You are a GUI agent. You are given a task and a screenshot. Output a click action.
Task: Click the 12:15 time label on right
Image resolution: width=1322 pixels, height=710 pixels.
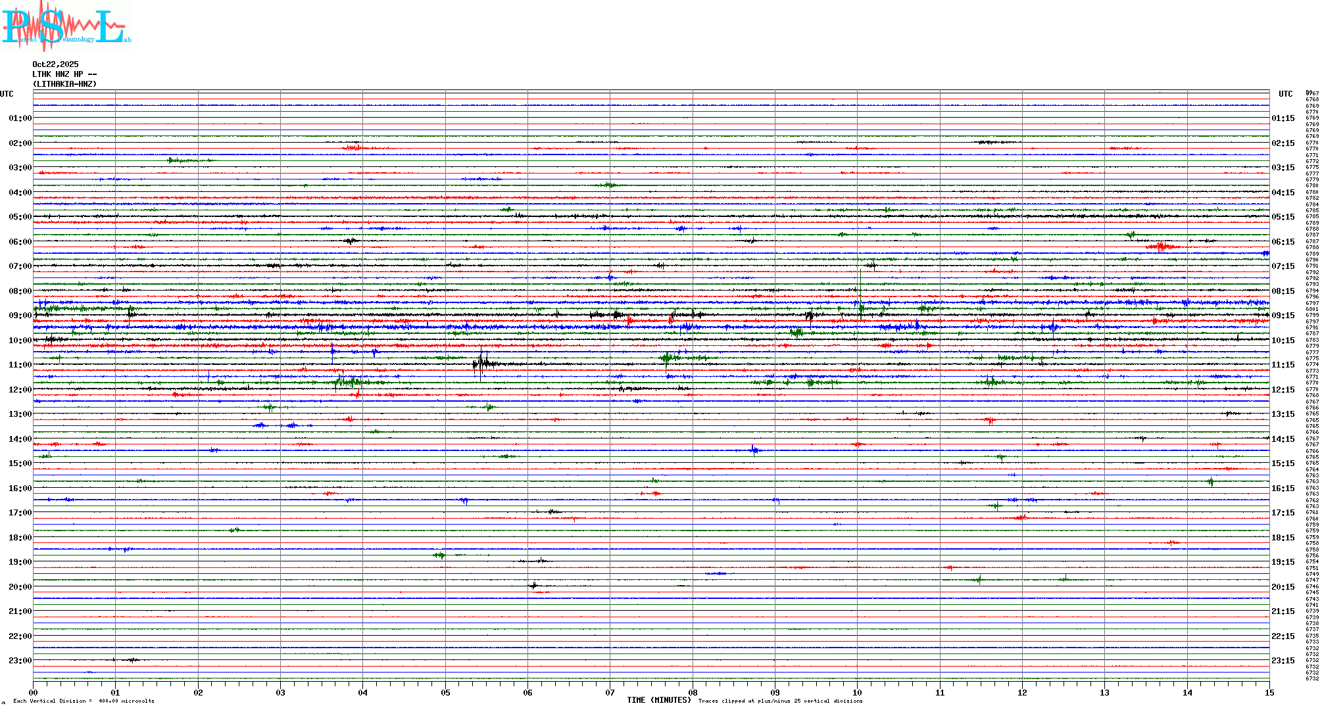(1283, 390)
